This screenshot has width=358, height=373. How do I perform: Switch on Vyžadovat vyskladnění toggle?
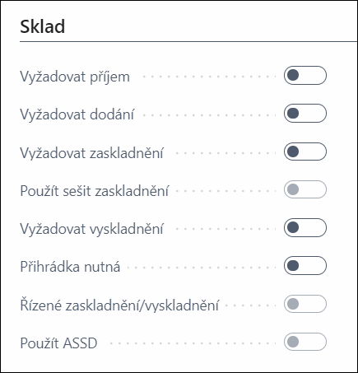tap(305, 227)
